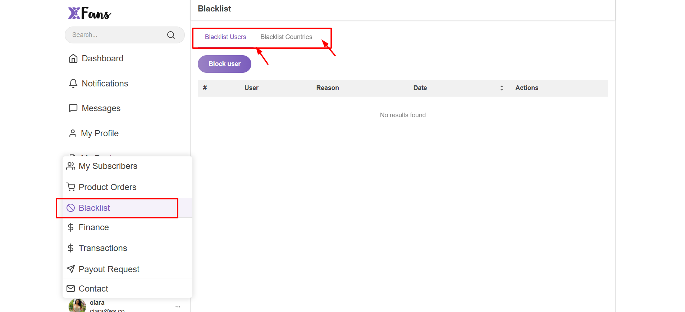Open the three-dot menu beside ciara

[x=178, y=307]
